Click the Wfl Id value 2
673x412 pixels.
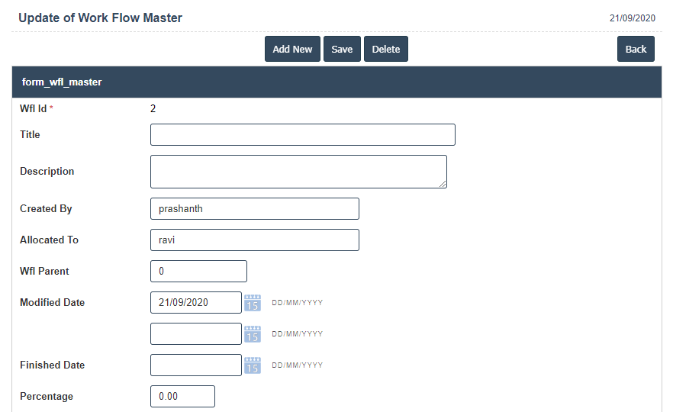tap(153, 108)
